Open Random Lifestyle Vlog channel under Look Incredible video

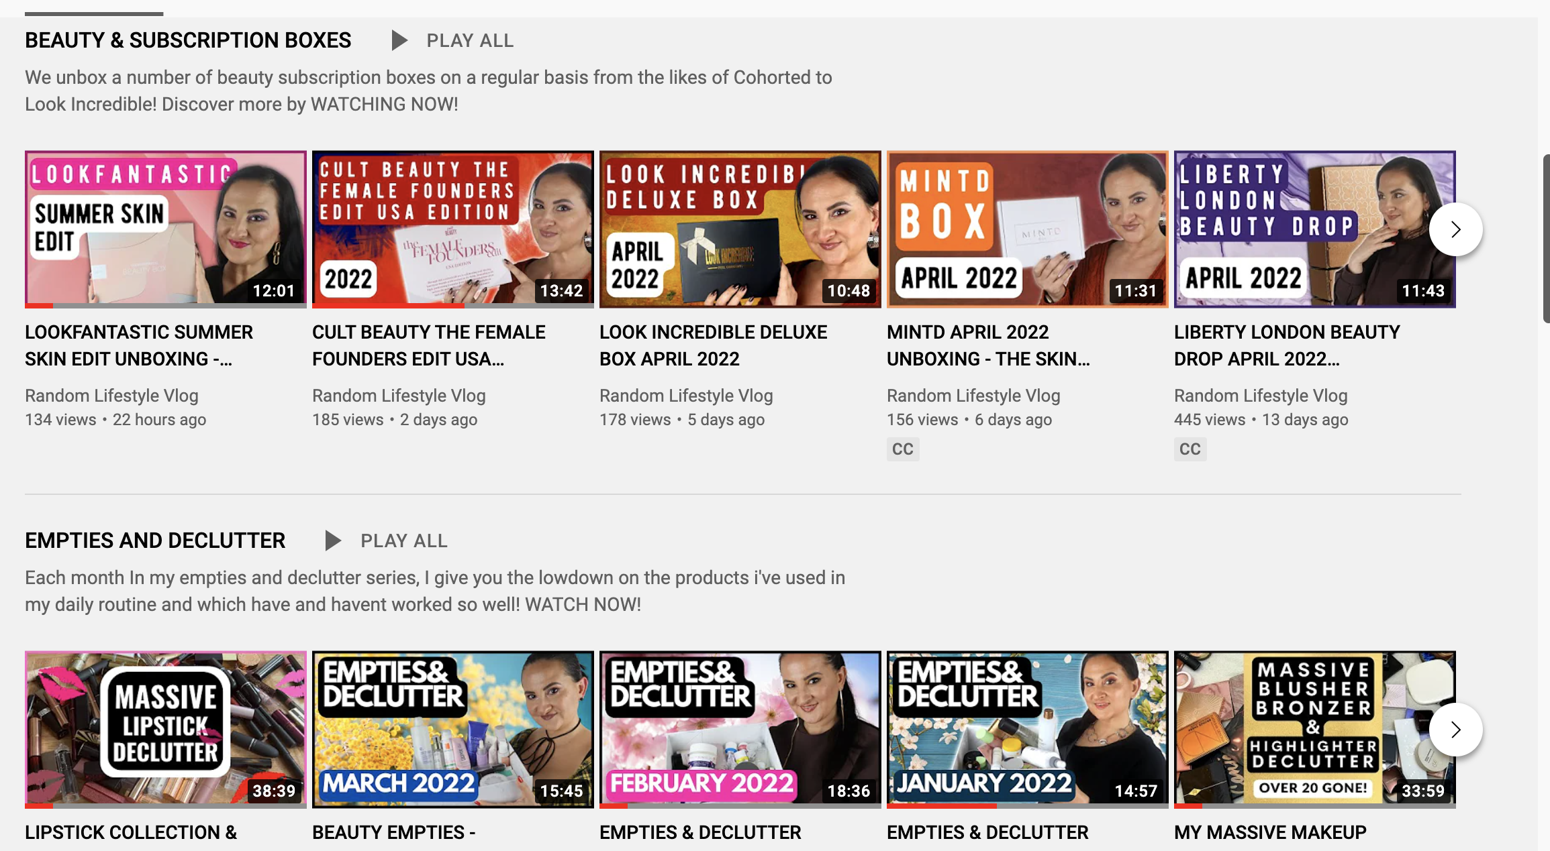click(686, 396)
